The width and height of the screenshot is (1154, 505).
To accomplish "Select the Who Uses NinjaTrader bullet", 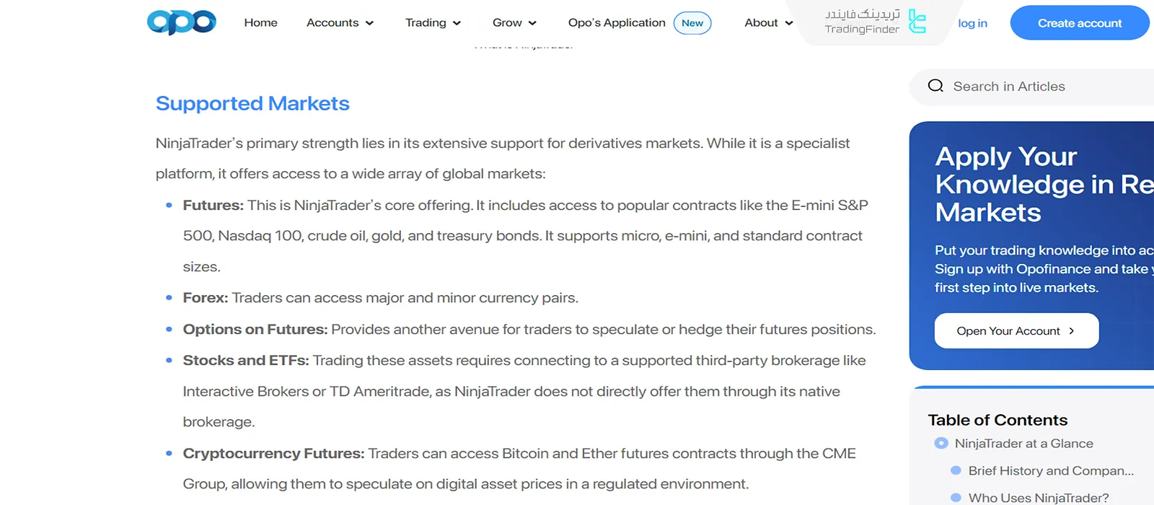I will pyautogui.click(x=956, y=498).
